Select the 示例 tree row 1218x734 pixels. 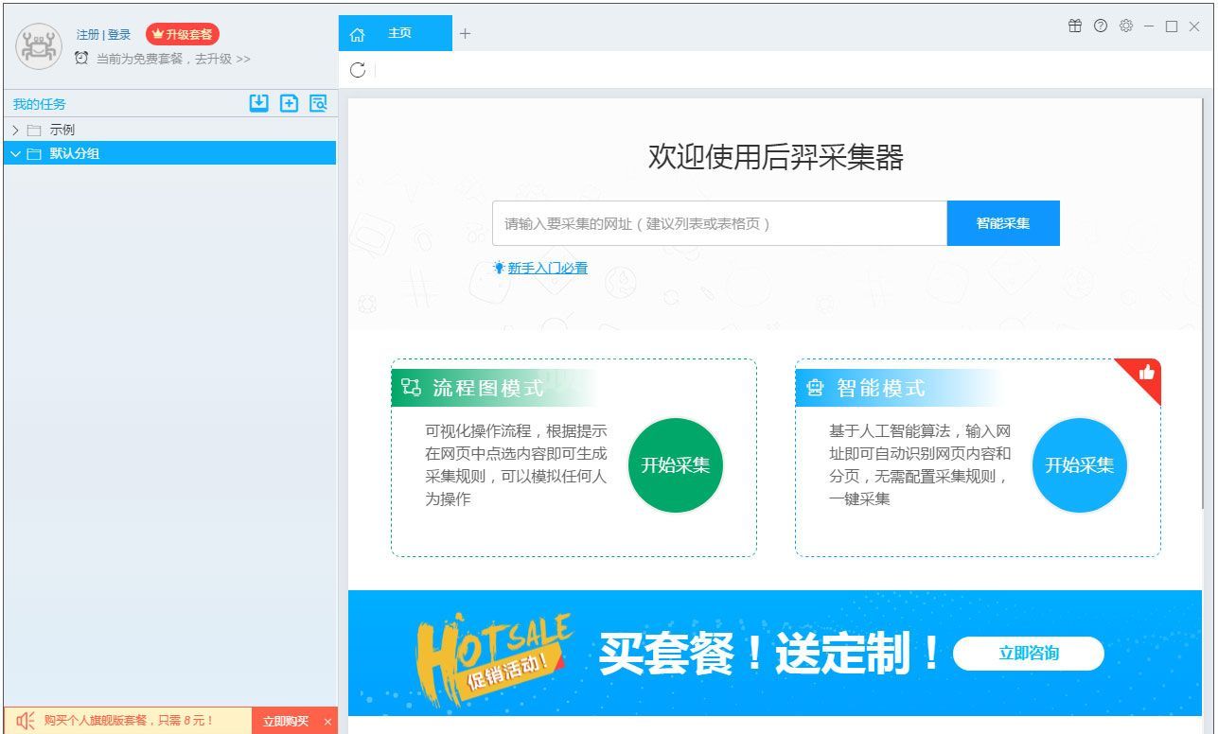[169, 130]
